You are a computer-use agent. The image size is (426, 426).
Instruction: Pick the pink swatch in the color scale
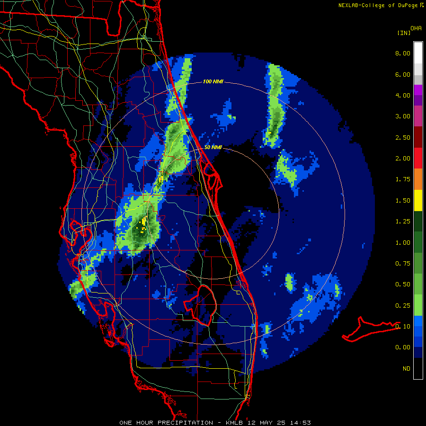pyautogui.click(x=418, y=116)
